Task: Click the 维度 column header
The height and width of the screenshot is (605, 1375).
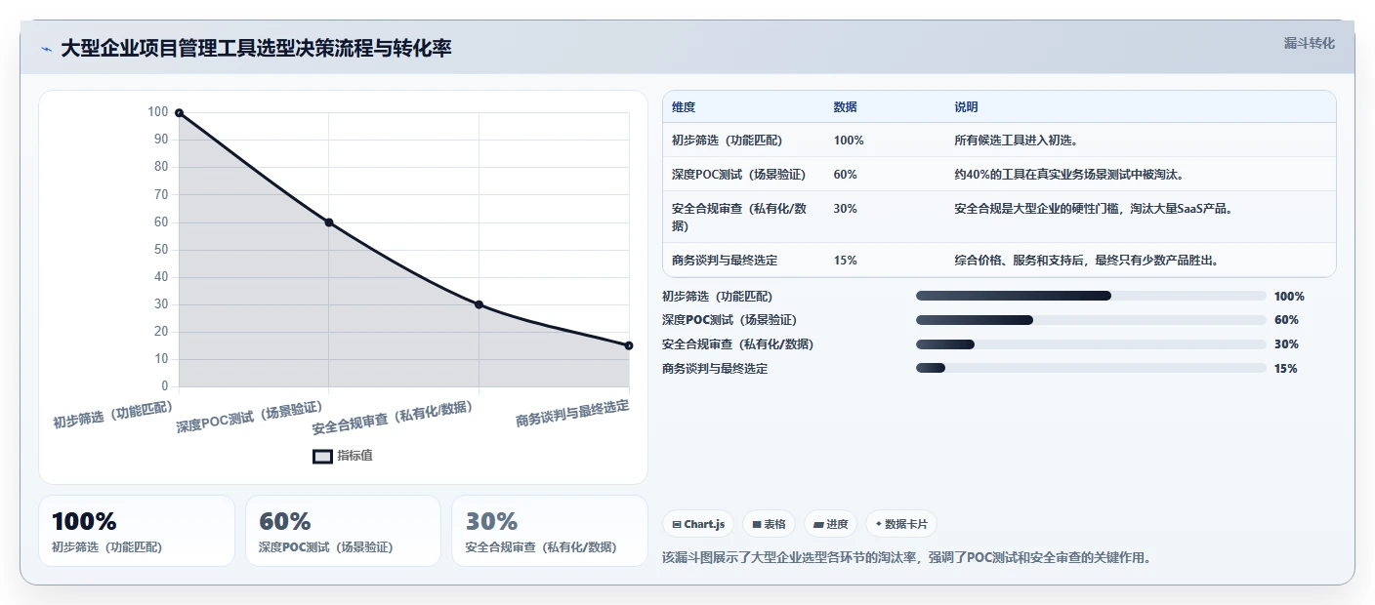Action: 684,107
